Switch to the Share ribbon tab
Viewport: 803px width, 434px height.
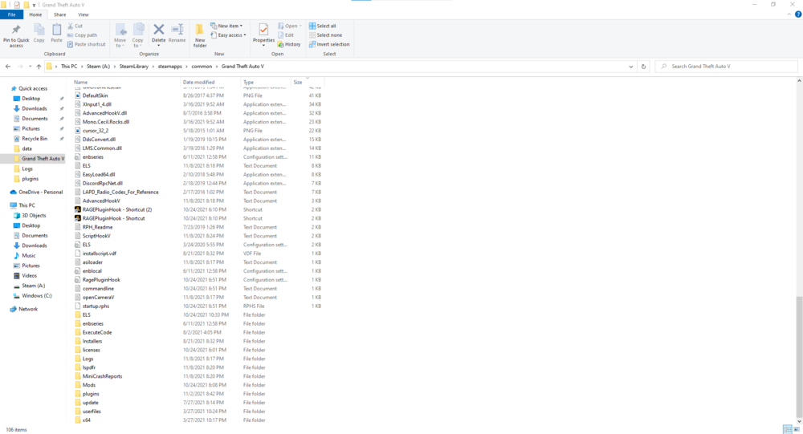point(60,15)
